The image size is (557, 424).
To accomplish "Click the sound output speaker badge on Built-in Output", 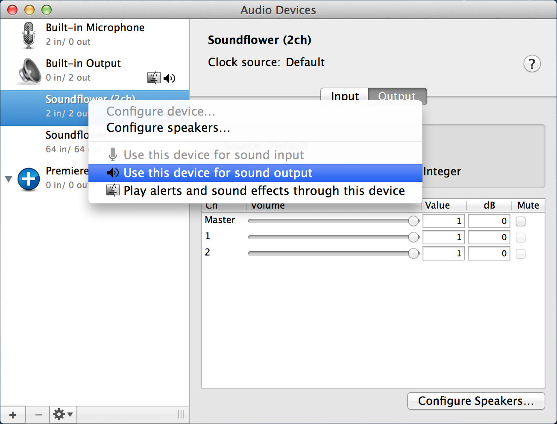I will pyautogui.click(x=170, y=78).
